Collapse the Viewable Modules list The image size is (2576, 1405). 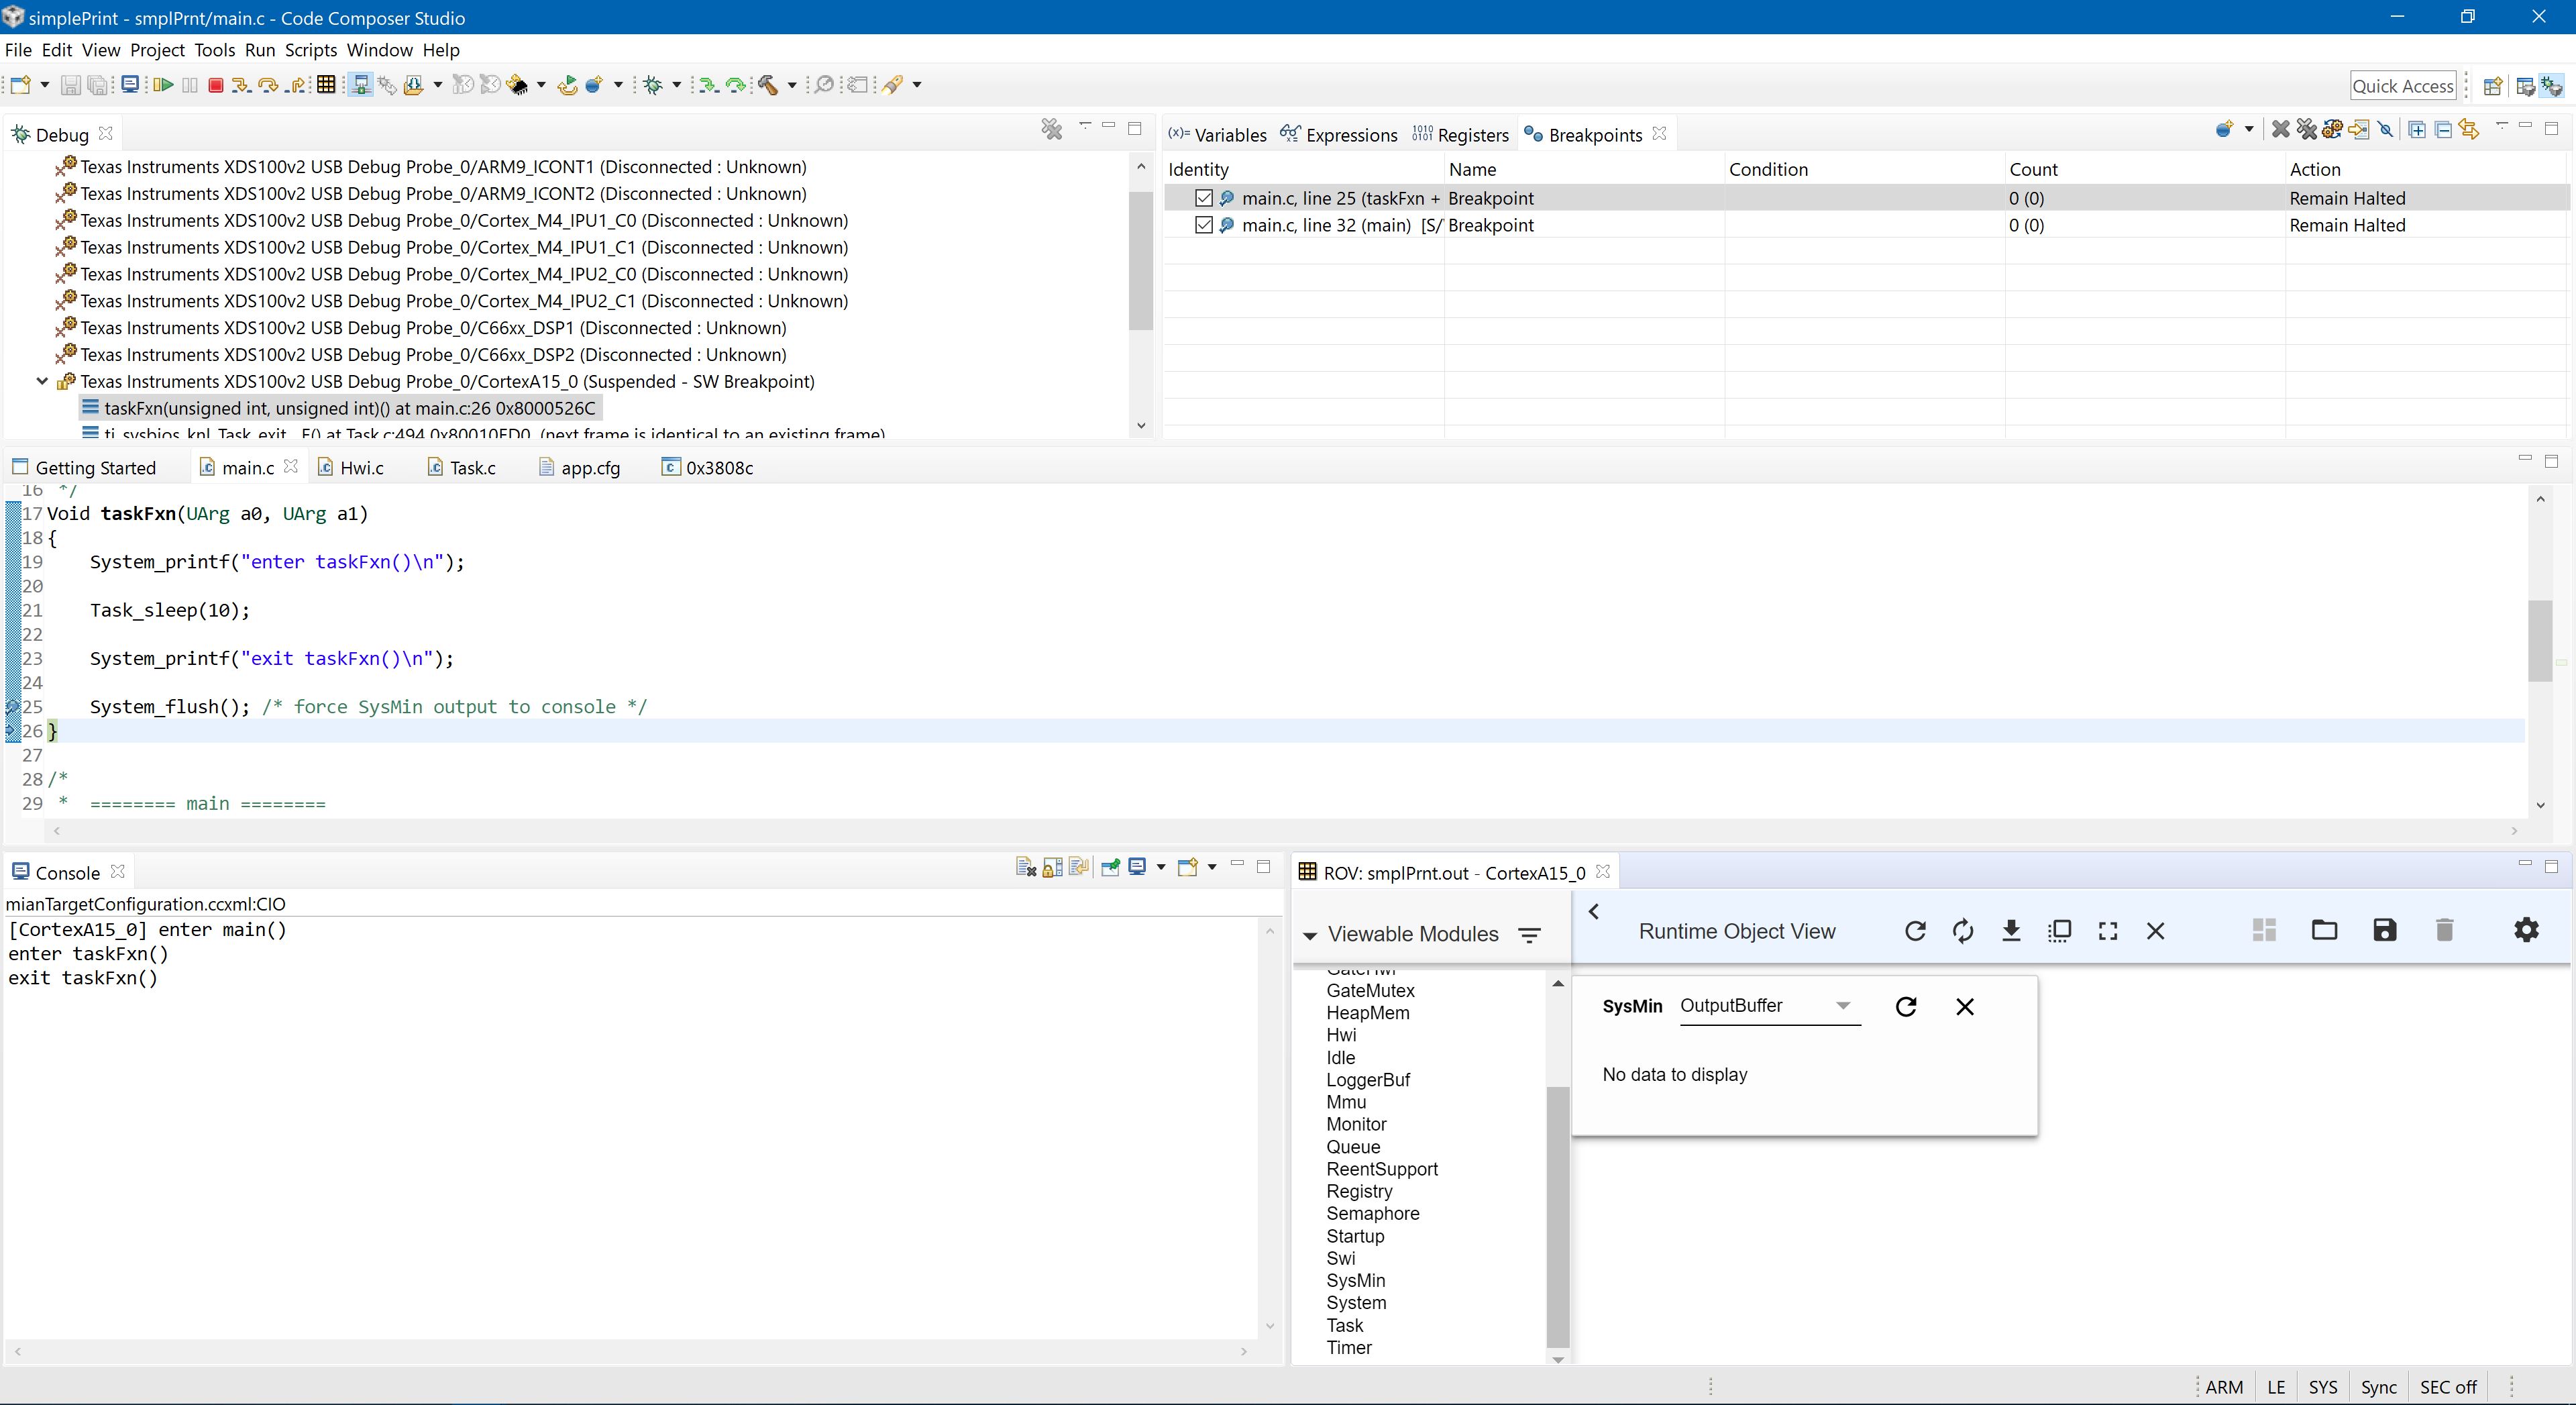(x=1309, y=935)
